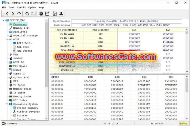Select the Process tree item
The image size is (190, 126).
click(x=22, y=115)
